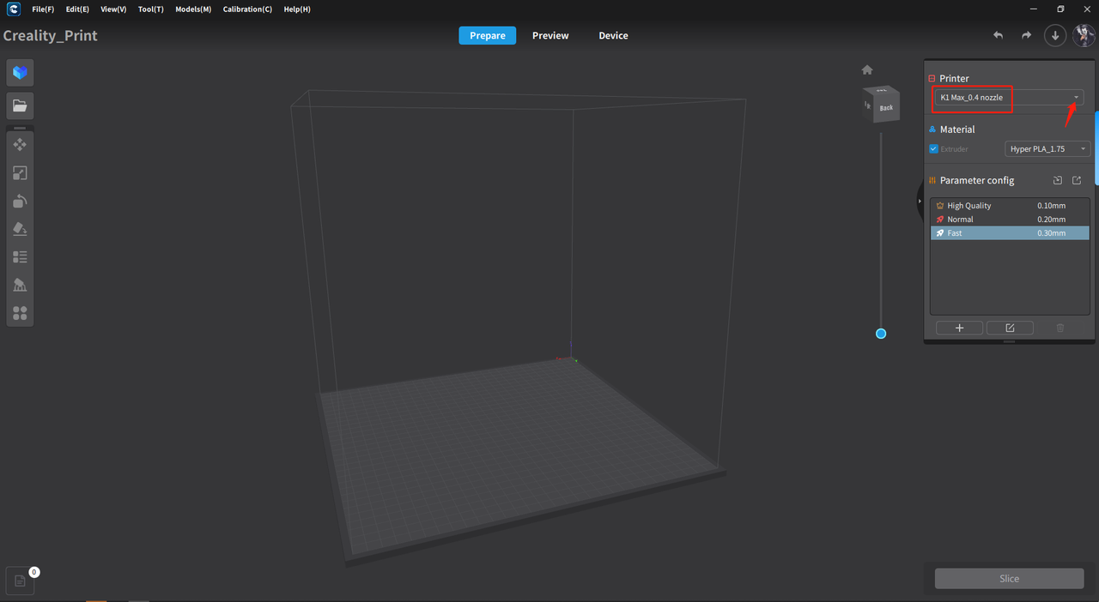Click the download circle icon
This screenshot has height=602, width=1099.
coord(1055,35)
